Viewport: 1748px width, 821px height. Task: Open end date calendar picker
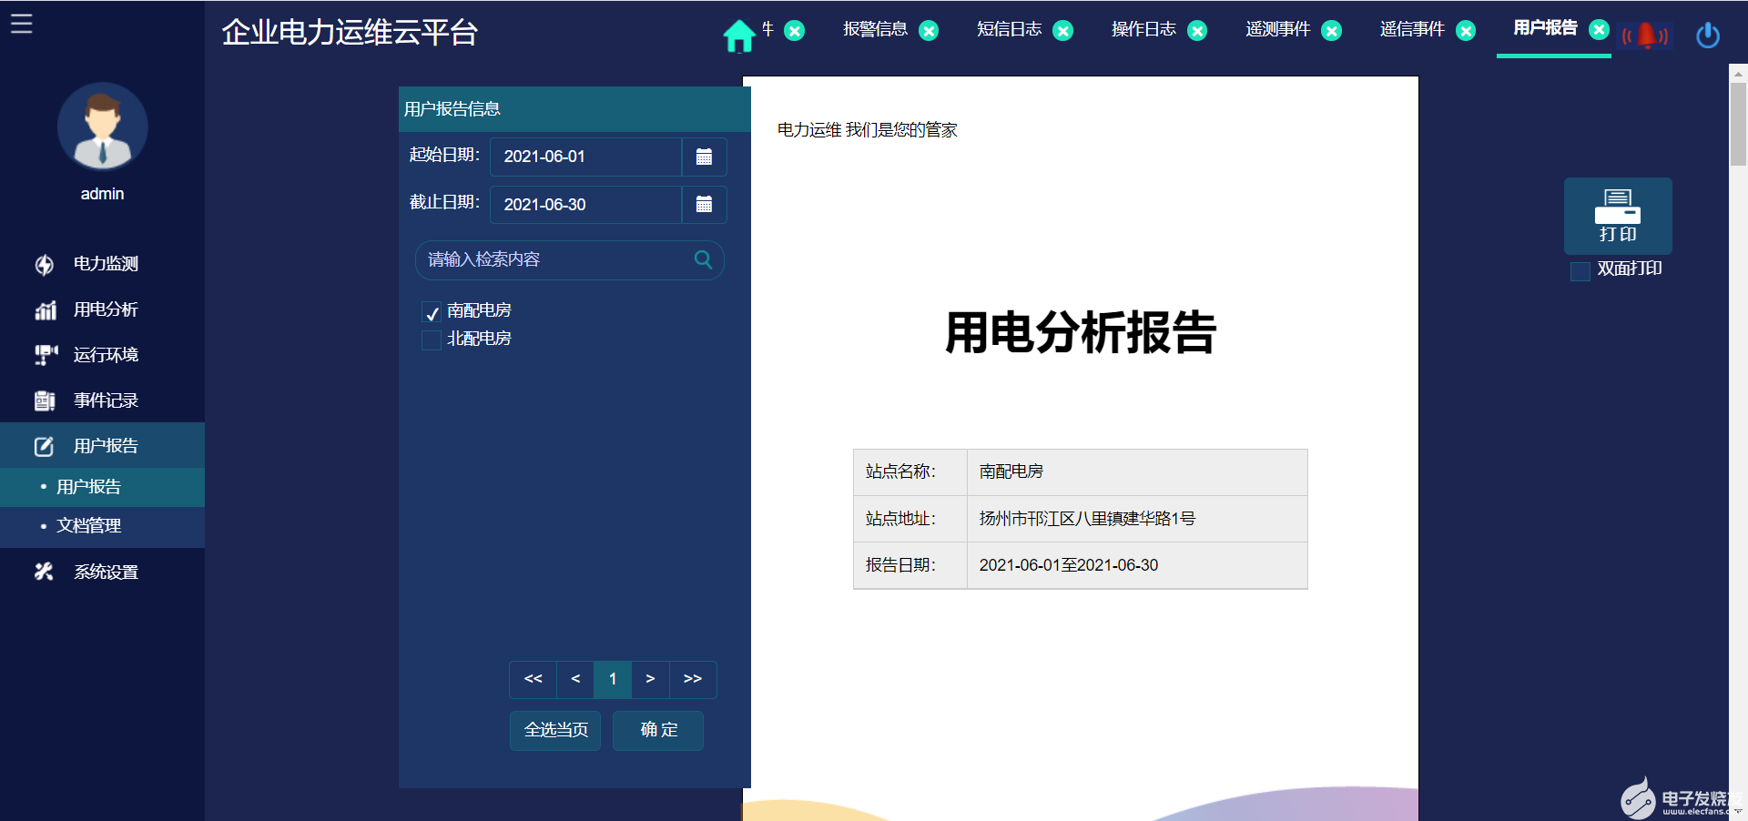click(704, 205)
